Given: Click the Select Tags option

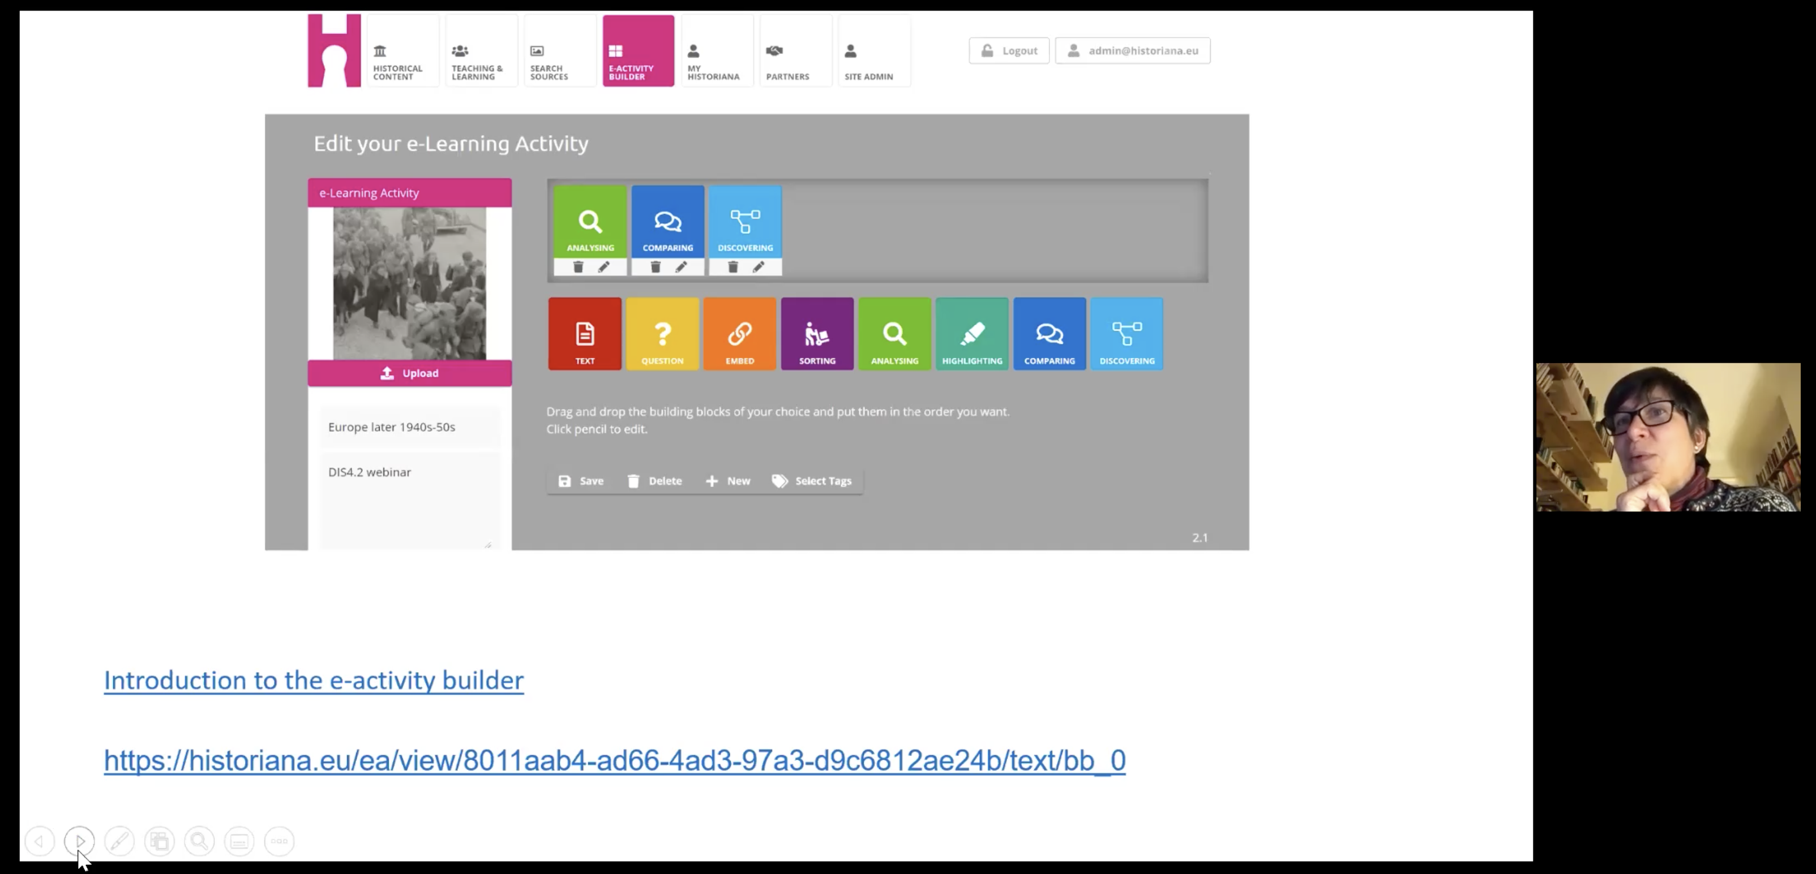Looking at the screenshot, I should [x=812, y=480].
